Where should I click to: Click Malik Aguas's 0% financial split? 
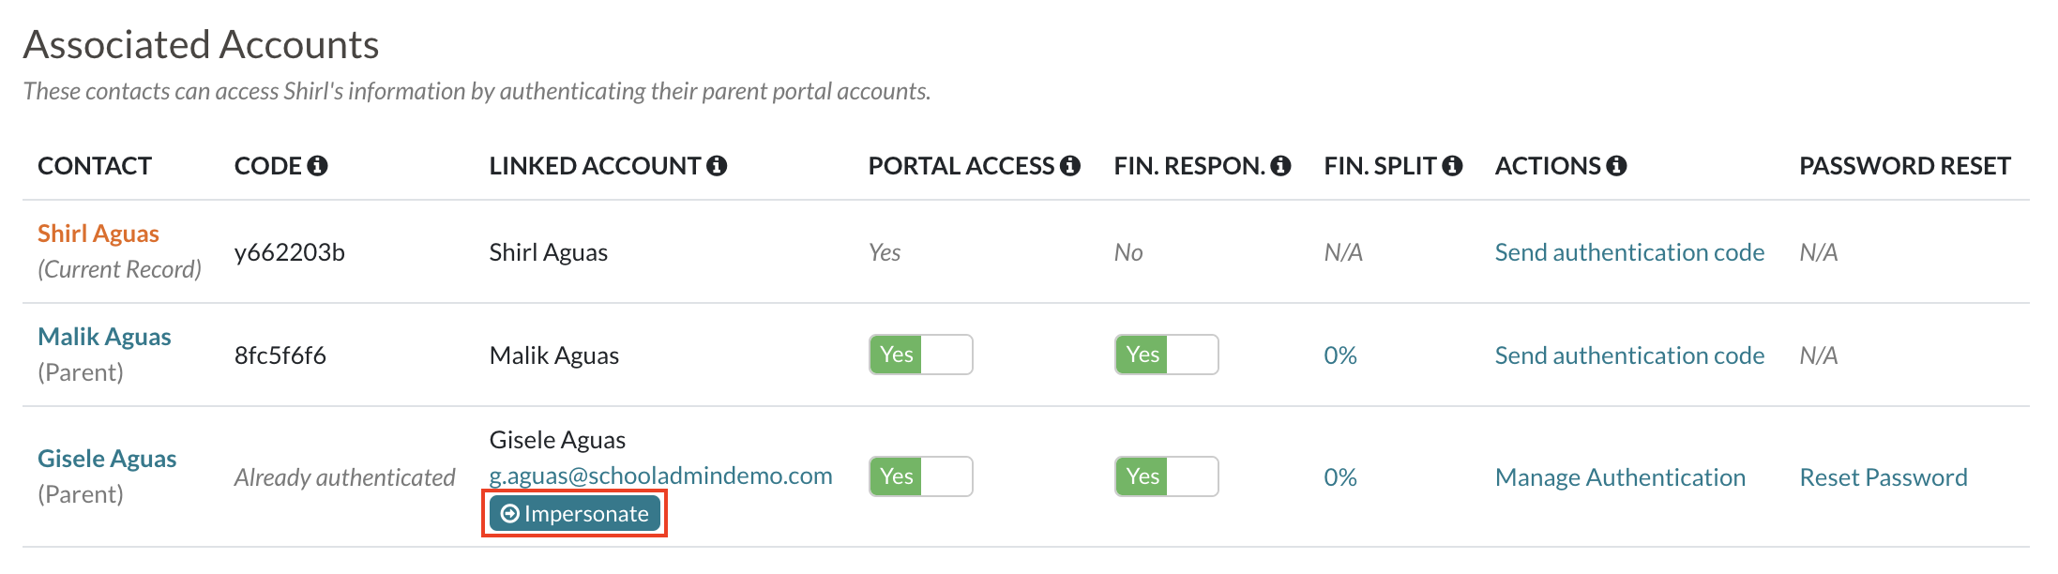[x=1340, y=355]
